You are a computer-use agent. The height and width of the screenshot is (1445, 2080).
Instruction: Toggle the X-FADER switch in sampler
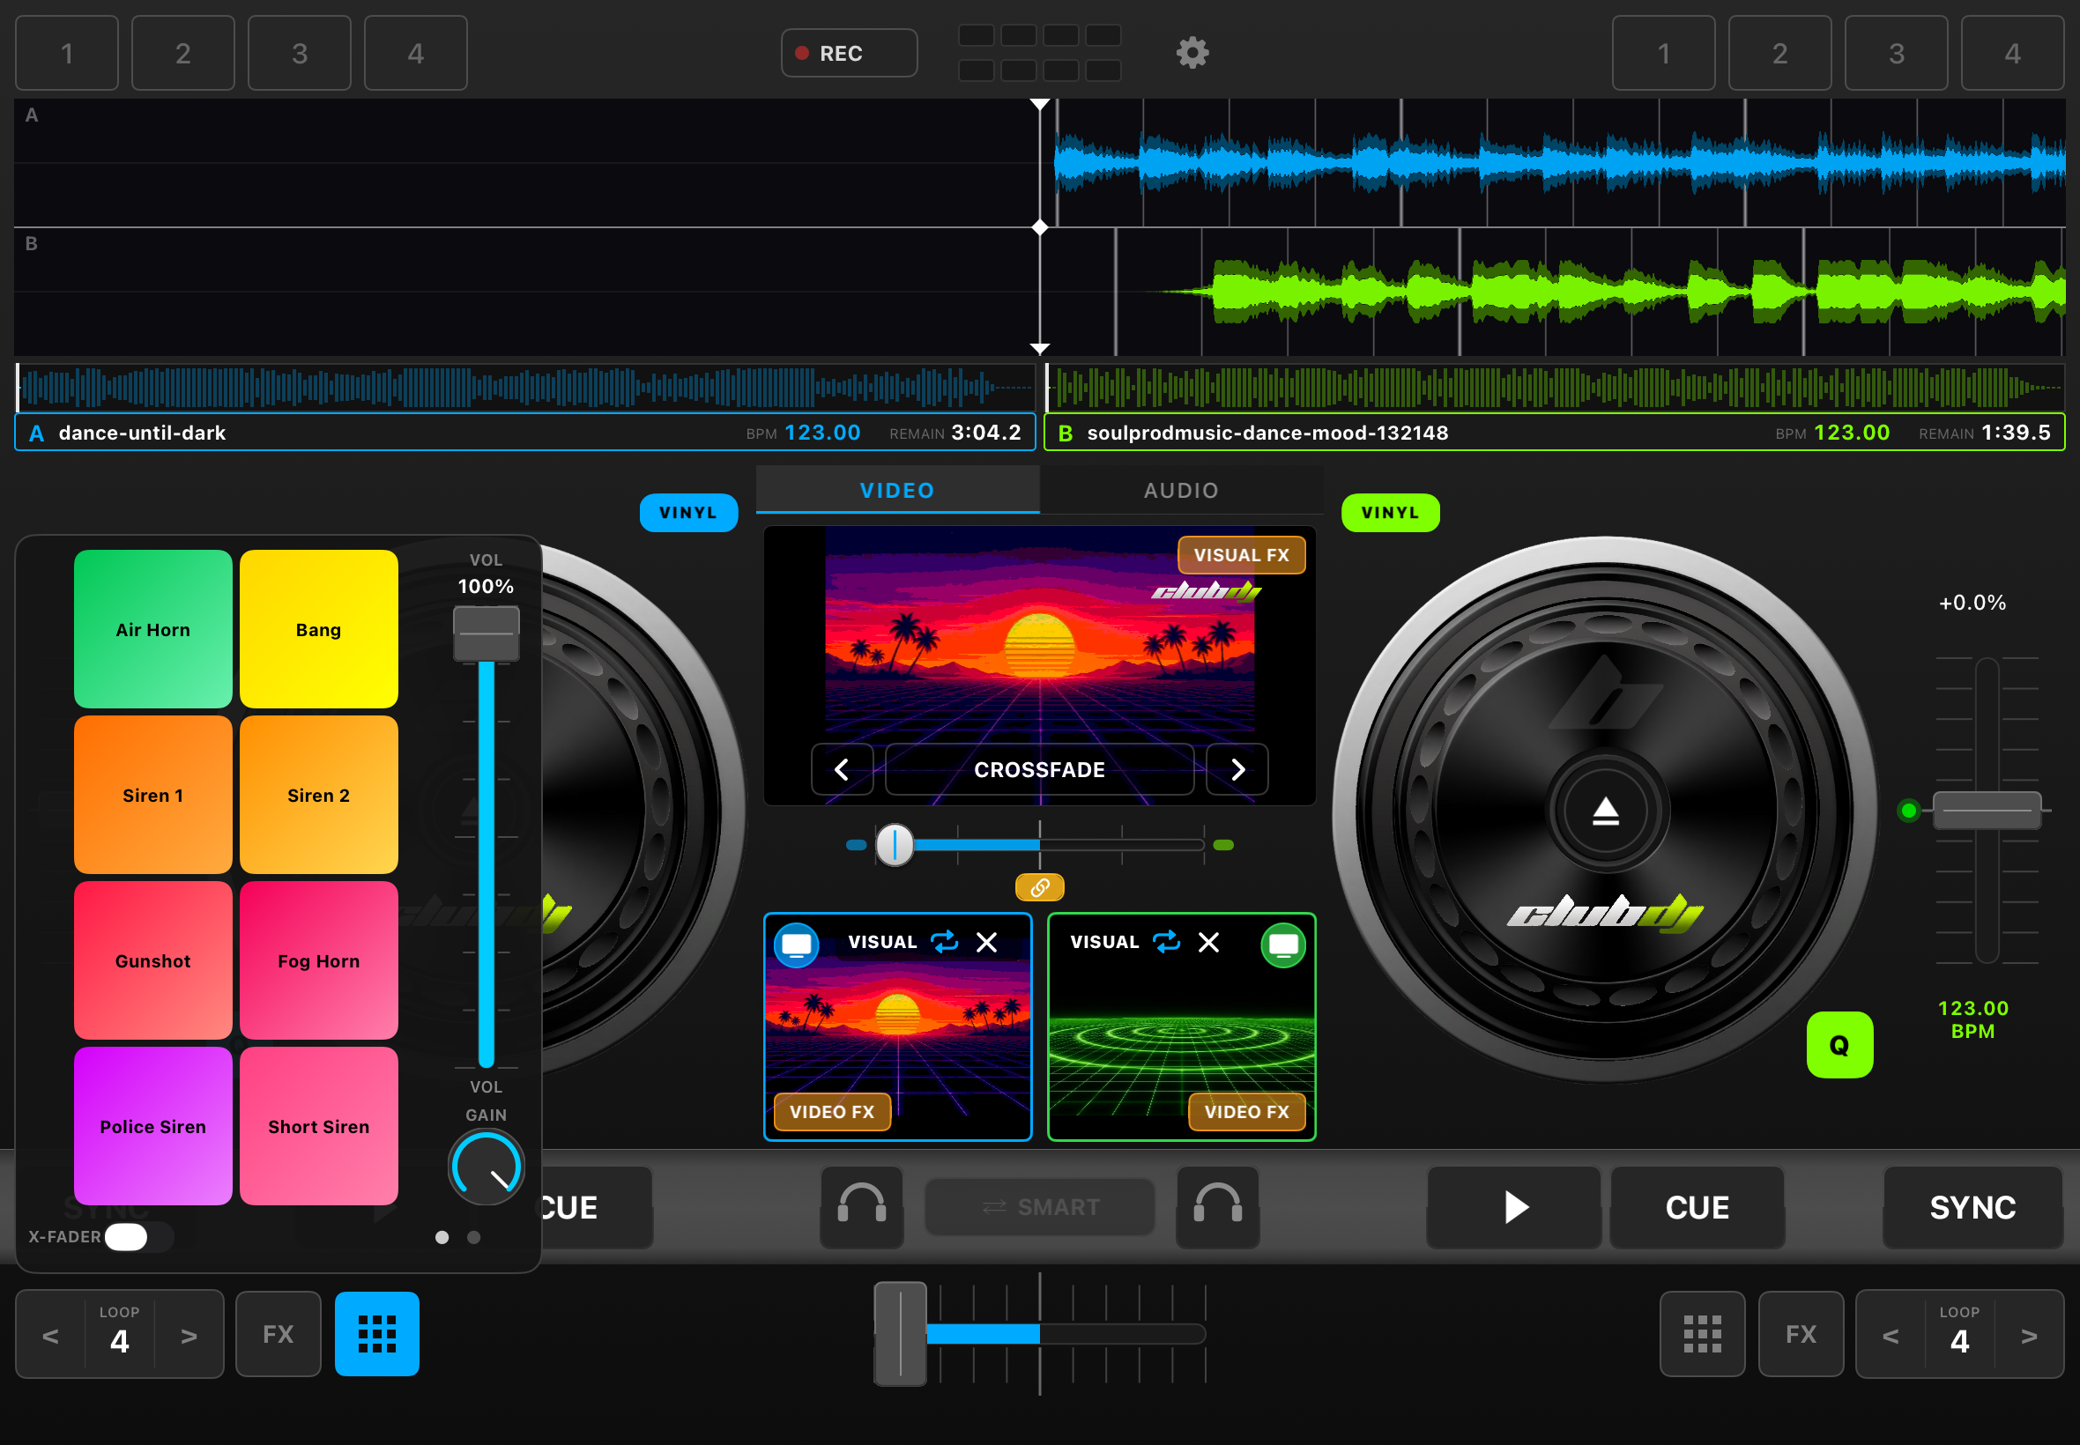(138, 1237)
